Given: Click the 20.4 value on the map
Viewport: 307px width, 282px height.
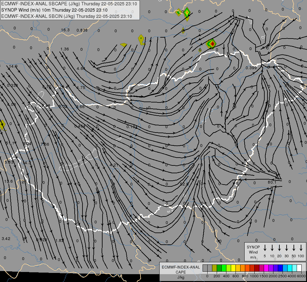Looking at the screenshot, I should click(x=64, y=87).
